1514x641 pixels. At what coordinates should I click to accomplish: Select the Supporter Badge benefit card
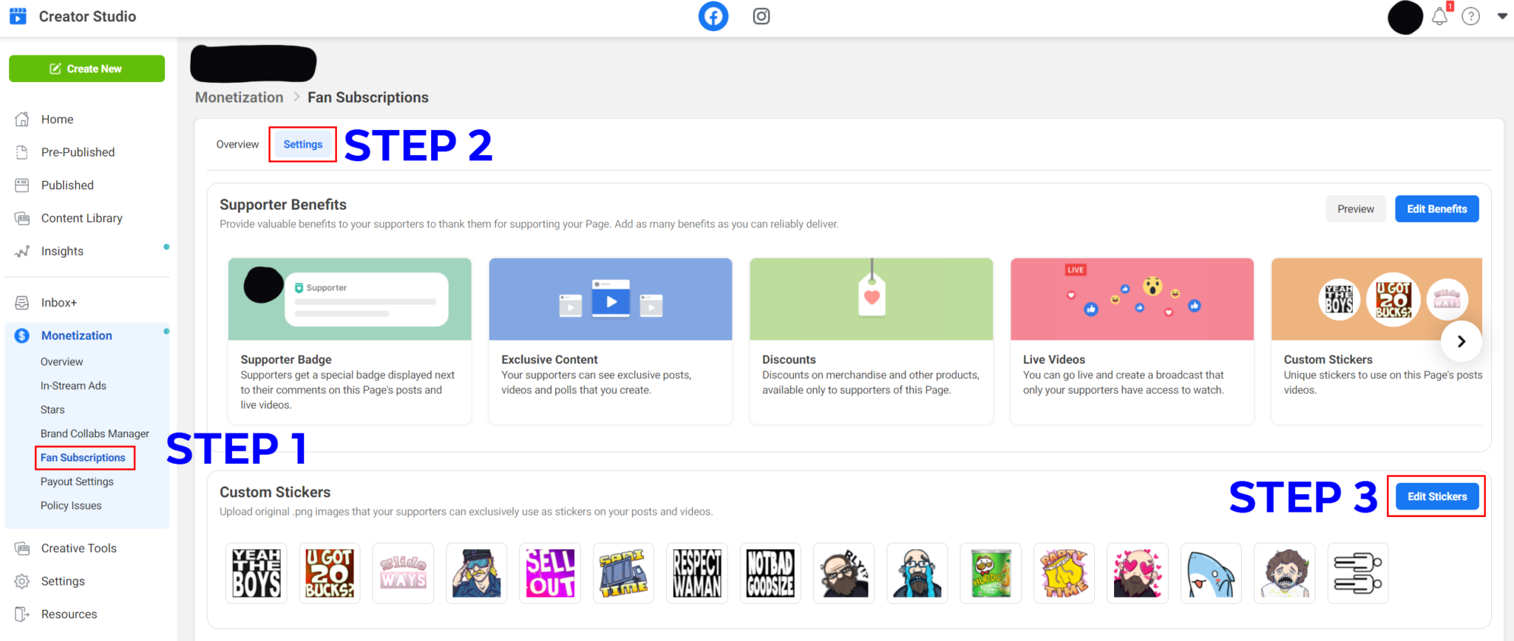[350, 340]
